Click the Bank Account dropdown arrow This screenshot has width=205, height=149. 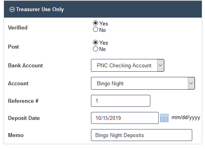(160, 65)
